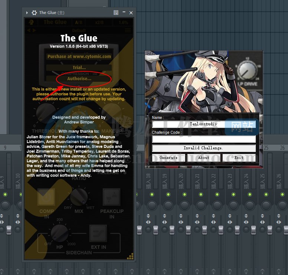Invert polarity on mixer track 插入 23
288x275 pixels.
[230, 216]
